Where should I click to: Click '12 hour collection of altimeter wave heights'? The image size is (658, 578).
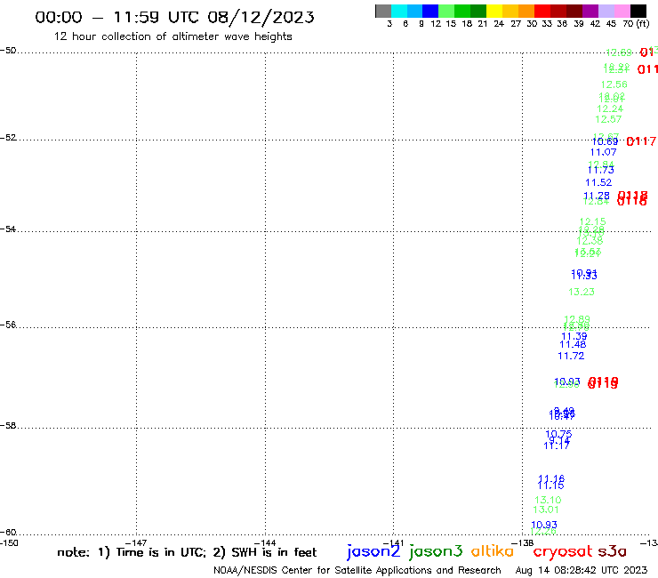pos(173,36)
